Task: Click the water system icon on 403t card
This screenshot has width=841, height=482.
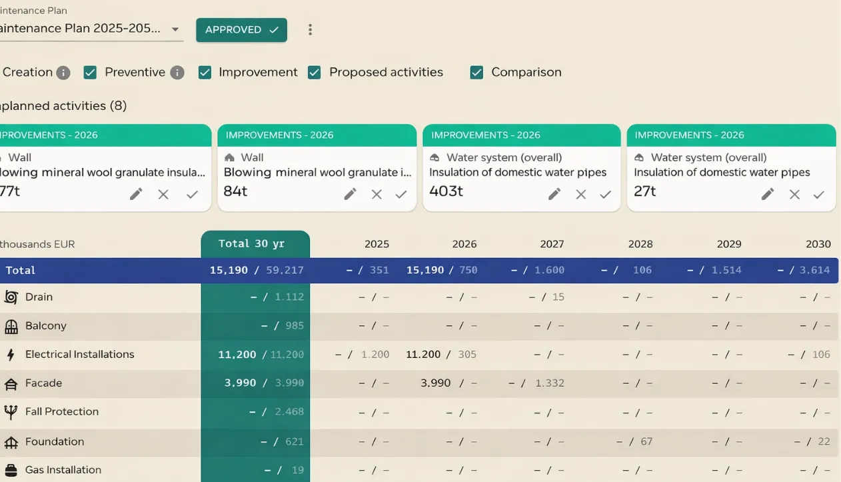Action: point(434,157)
